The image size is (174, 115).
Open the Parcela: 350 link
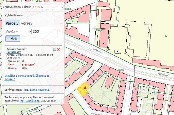pos(14,52)
